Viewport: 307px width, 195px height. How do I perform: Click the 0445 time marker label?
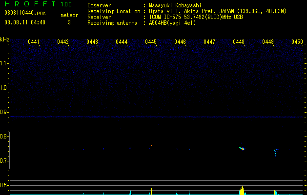tap(151, 42)
